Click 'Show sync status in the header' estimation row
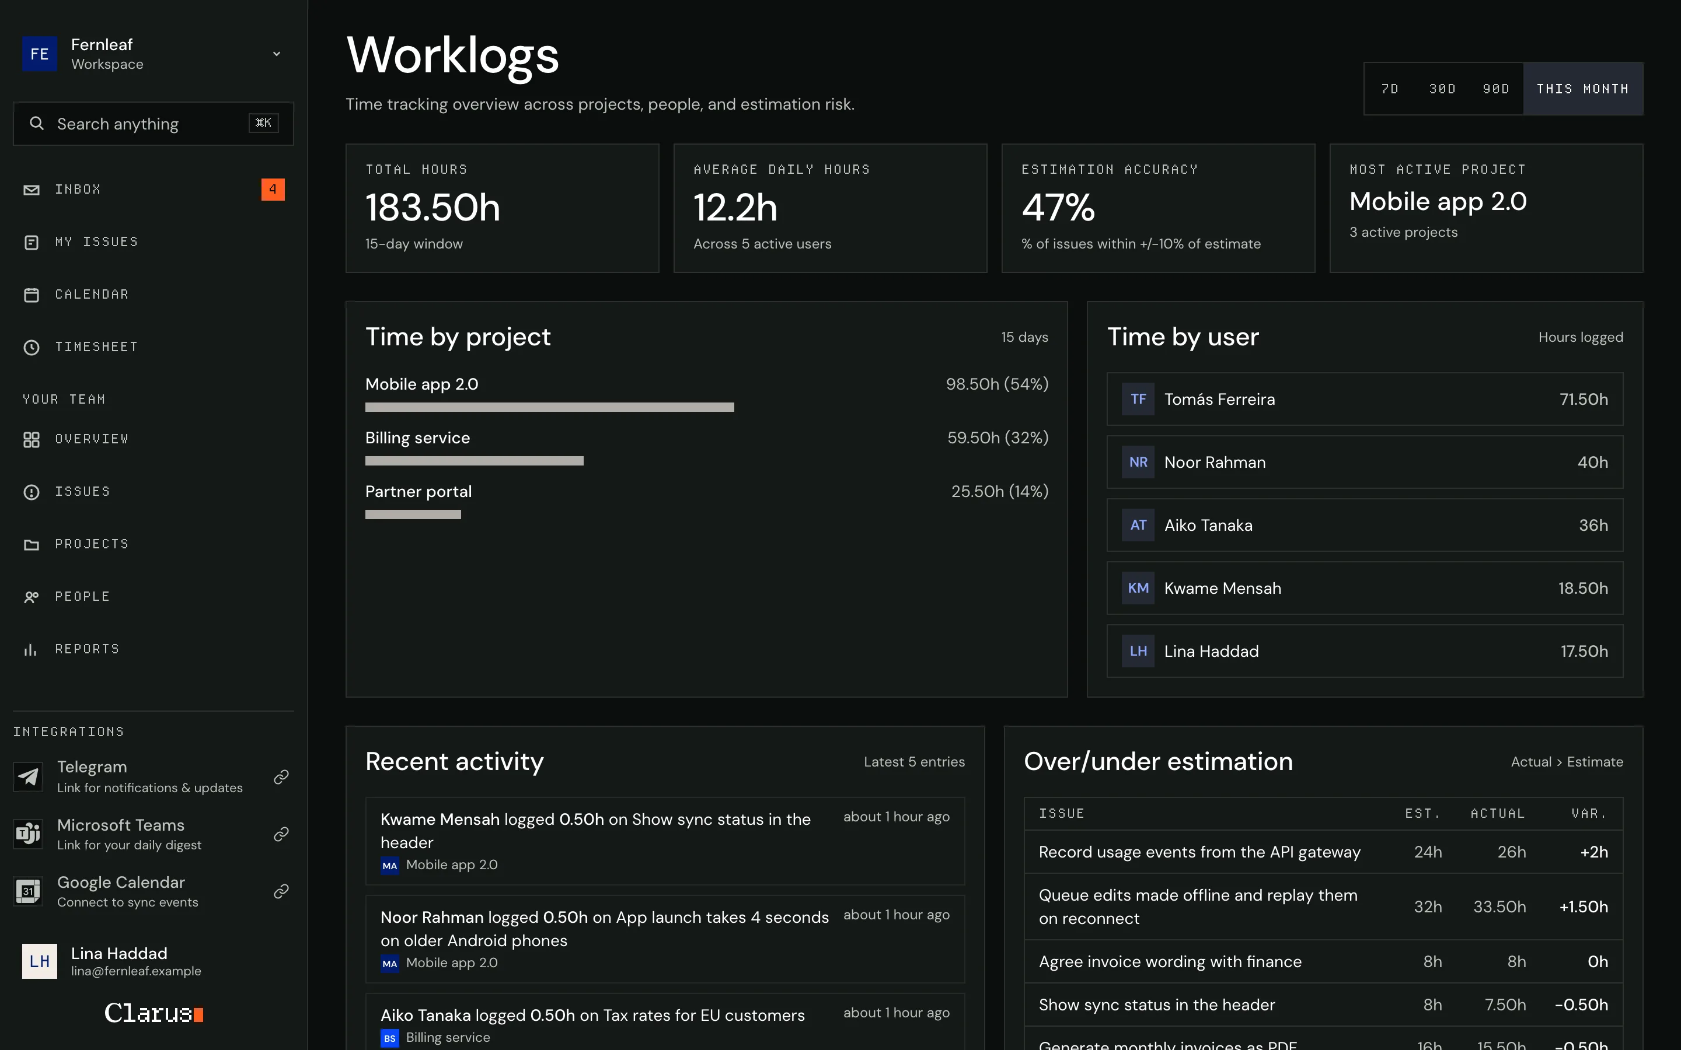This screenshot has width=1681, height=1050. tap(1323, 1005)
